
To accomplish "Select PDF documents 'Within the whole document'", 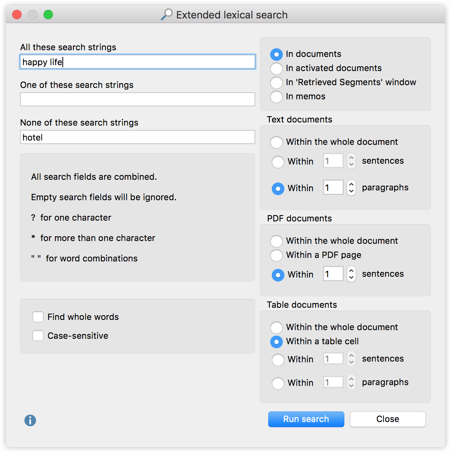I will click(276, 241).
